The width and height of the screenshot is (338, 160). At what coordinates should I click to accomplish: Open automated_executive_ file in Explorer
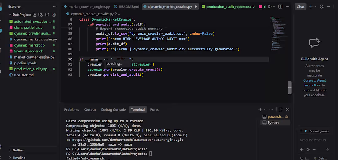(33, 21)
